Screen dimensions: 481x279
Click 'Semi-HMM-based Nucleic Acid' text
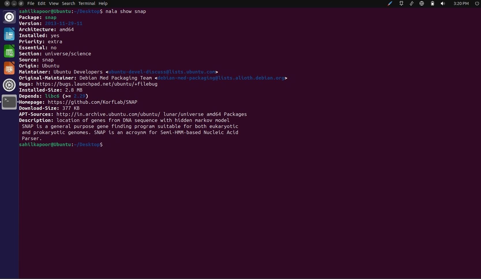pos(199,132)
